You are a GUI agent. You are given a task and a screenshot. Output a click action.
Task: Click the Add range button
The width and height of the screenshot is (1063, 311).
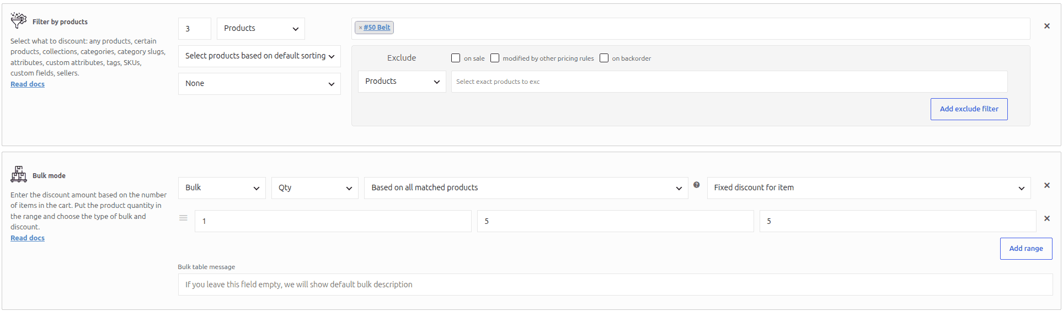click(1026, 249)
